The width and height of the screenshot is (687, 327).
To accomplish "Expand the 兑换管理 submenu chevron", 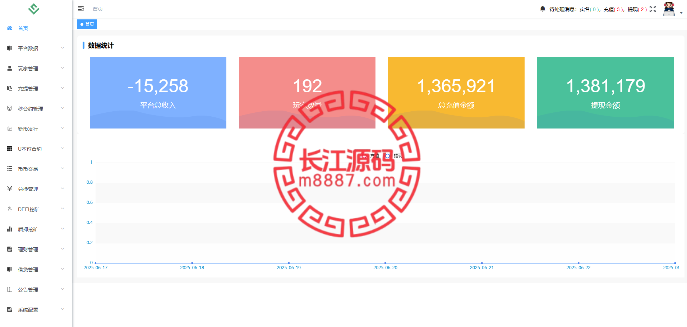I will 63,188.
